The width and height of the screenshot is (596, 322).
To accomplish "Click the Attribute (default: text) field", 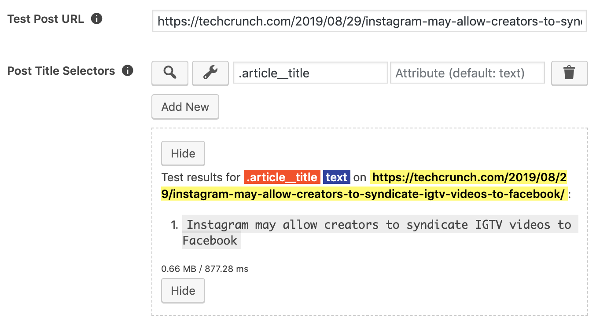I will pos(467,73).
